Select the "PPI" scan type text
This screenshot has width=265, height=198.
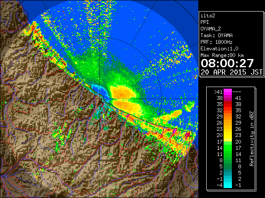pyautogui.click(x=205, y=22)
